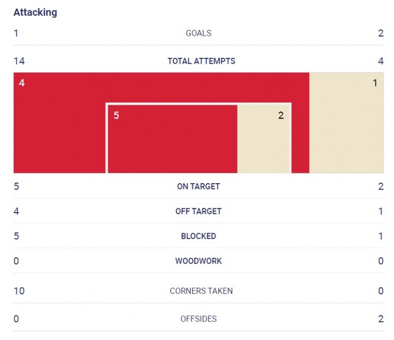The height and width of the screenshot is (340, 394).
Task: Click home team corners taken value 10
Action: (x=19, y=291)
